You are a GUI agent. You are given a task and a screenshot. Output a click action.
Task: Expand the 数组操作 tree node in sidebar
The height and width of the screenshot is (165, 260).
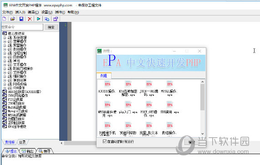pos(5,49)
